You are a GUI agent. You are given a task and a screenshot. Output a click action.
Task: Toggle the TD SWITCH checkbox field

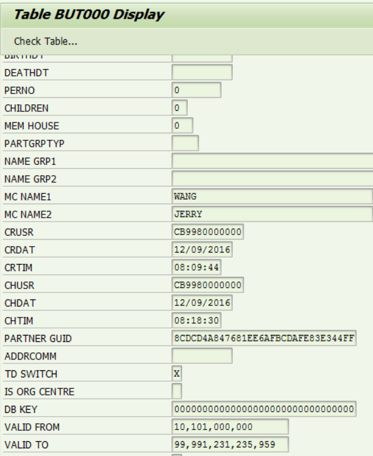click(x=177, y=374)
